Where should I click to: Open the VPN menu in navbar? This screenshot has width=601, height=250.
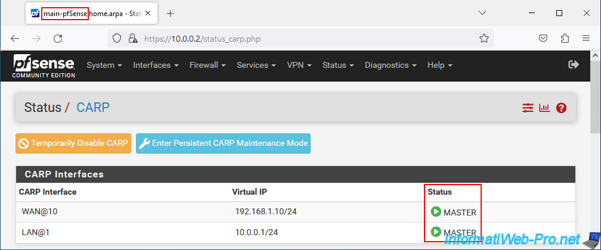(299, 65)
